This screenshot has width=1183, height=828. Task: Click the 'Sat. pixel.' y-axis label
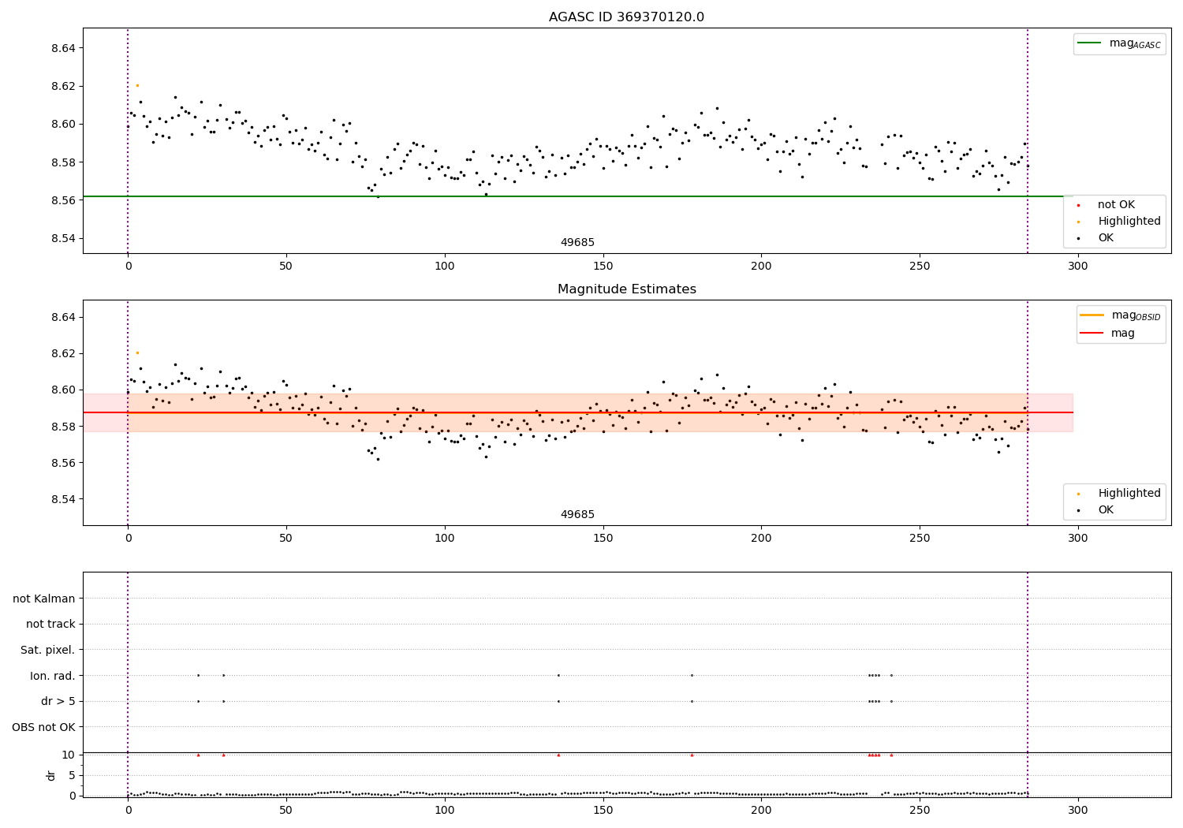(48, 651)
